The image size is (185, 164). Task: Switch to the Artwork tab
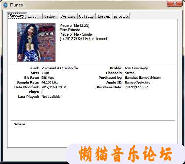[121, 16]
